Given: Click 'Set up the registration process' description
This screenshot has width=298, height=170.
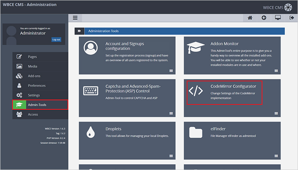Looking at the screenshot, I should pyautogui.click(x=137, y=58).
